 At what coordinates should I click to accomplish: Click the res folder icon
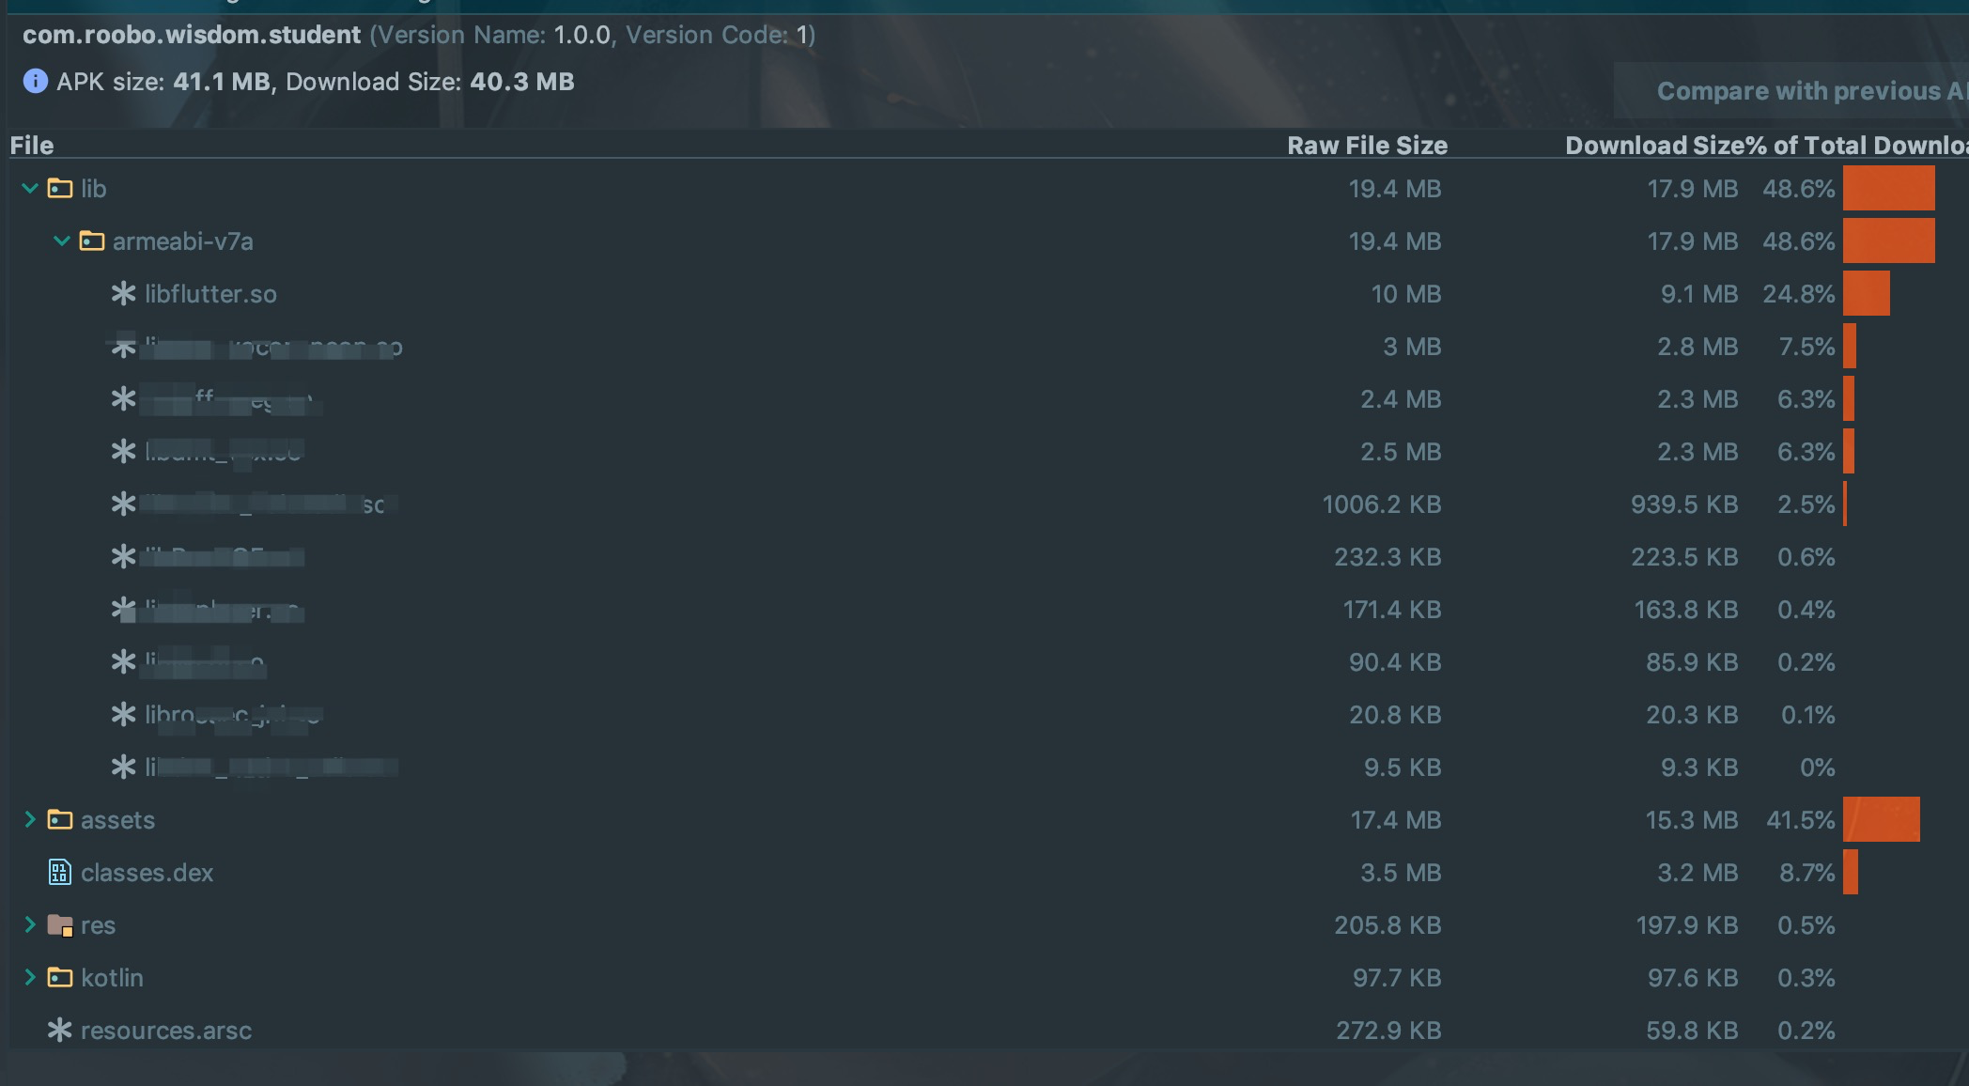tap(60, 925)
